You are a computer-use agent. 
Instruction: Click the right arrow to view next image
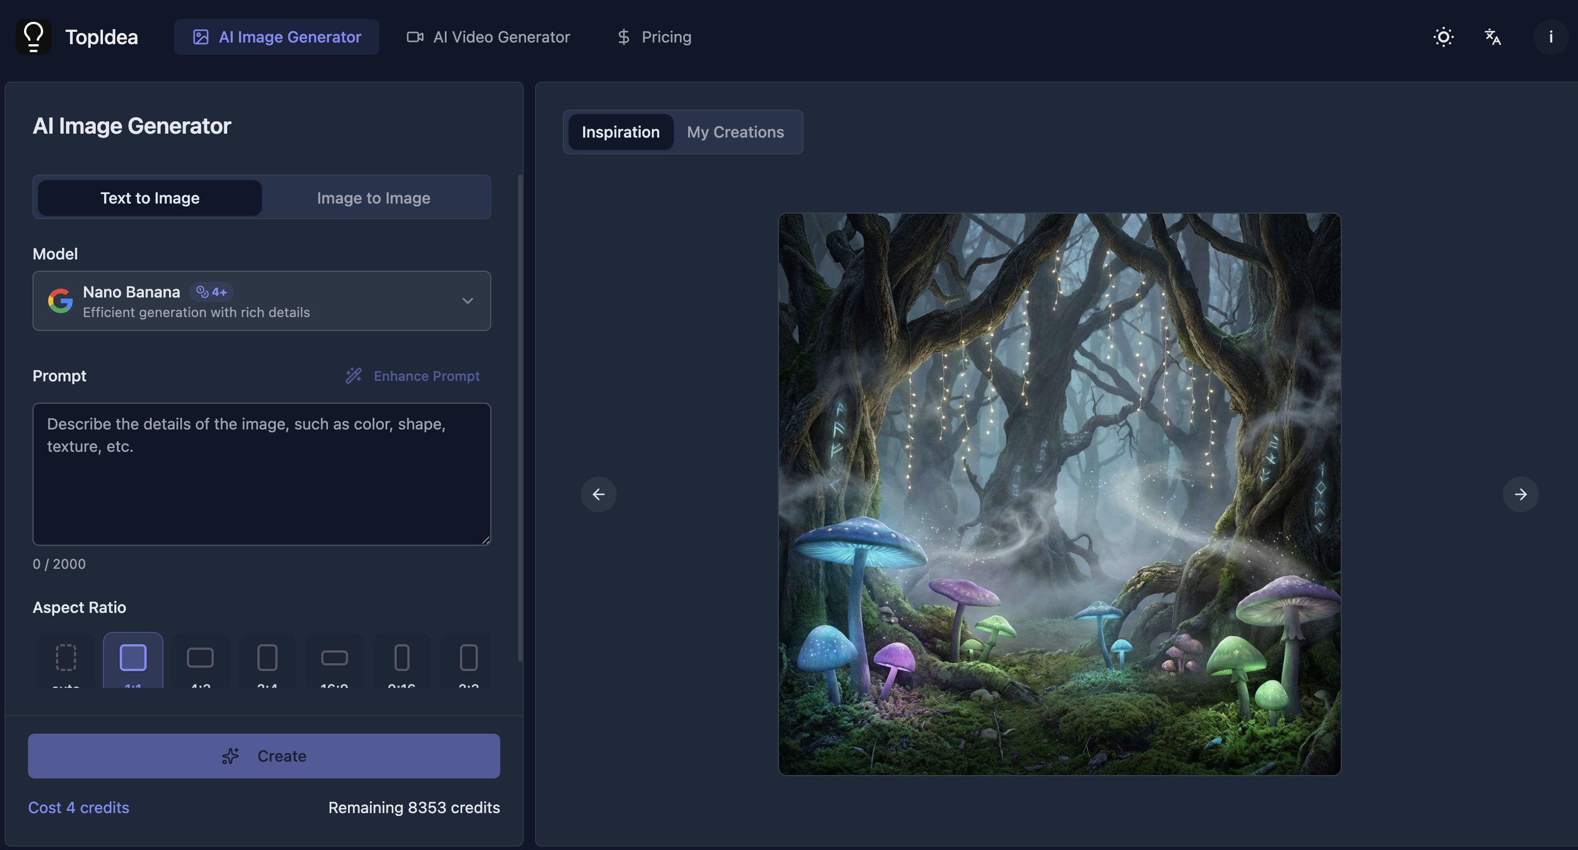tap(1521, 494)
